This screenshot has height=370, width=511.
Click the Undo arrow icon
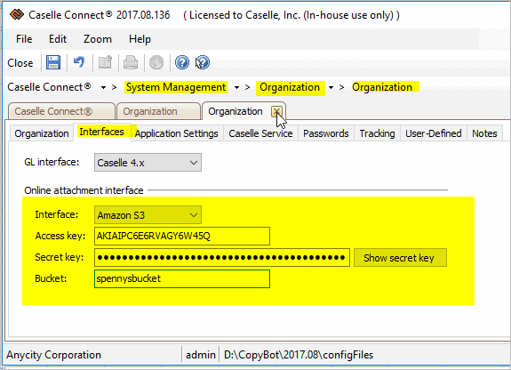79,62
